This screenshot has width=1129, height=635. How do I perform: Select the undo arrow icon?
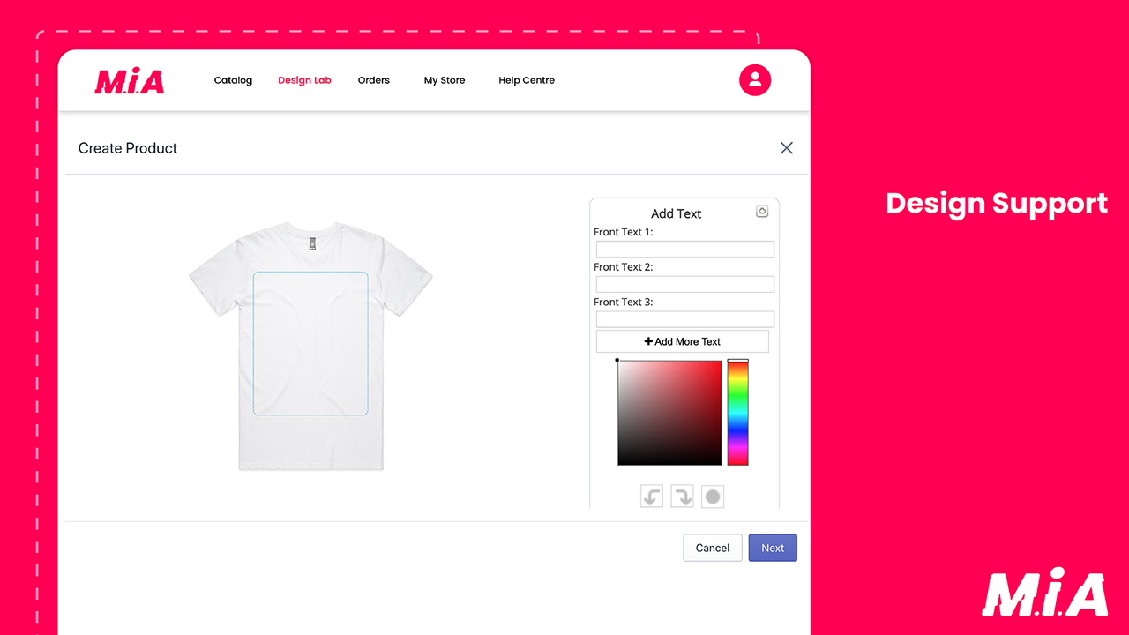[x=651, y=496]
